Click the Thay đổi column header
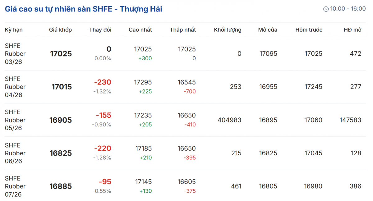 [100, 30]
